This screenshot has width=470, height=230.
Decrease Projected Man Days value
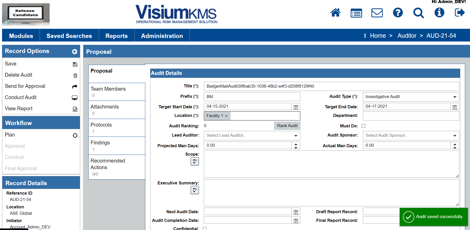(296, 147)
